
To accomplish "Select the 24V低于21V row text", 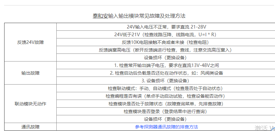I will click(165, 34).
